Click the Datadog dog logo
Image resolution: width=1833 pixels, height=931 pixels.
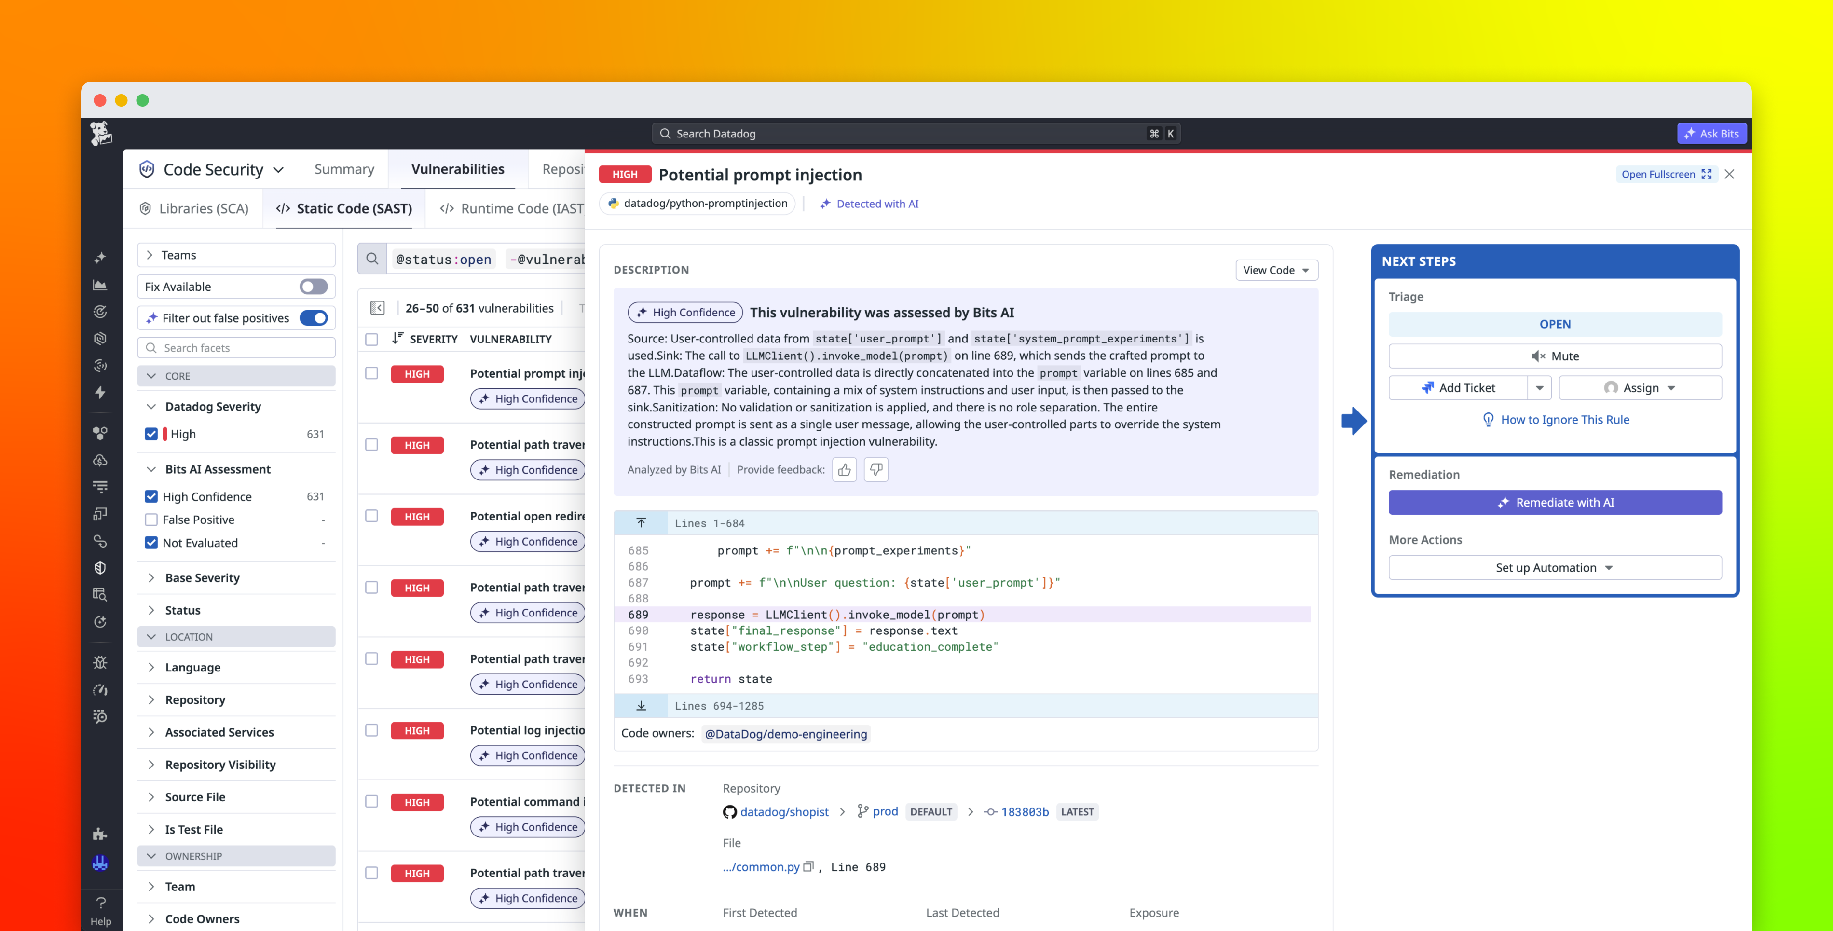(101, 133)
